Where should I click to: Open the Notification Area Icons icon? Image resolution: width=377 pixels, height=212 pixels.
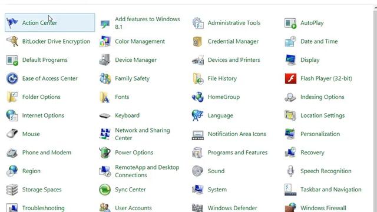(x=198, y=135)
